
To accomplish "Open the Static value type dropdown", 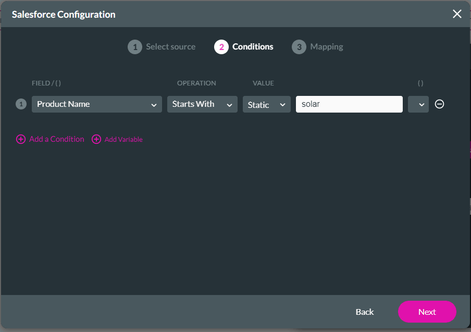I will [266, 104].
